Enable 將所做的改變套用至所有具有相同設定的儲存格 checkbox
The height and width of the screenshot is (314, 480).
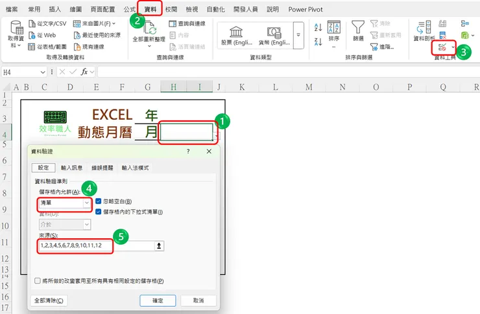[38, 281]
